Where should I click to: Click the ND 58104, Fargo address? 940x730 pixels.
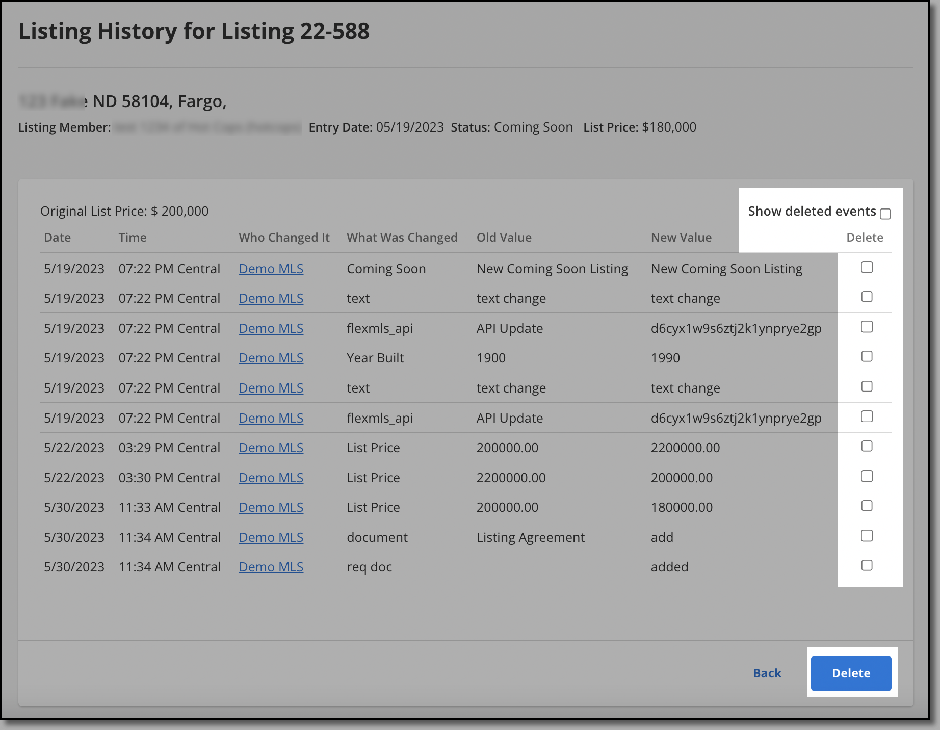tap(160, 101)
